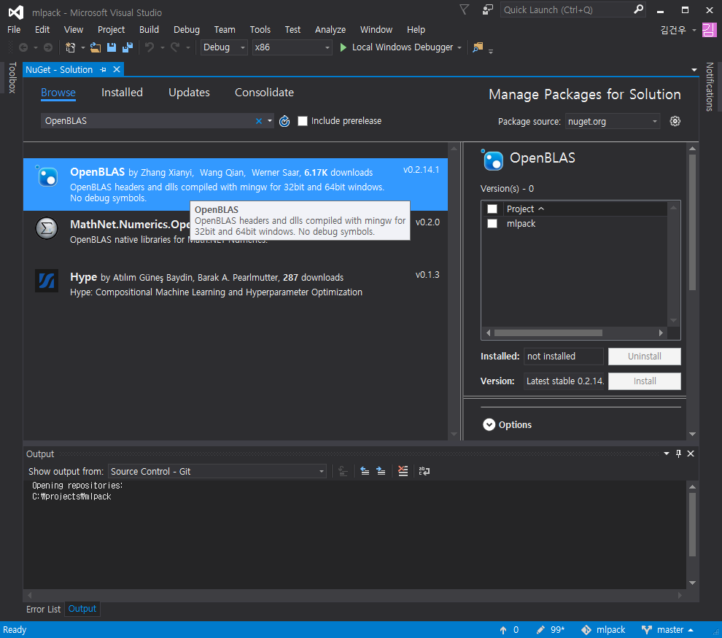
Task: Click the Open File folder icon
Action: (x=96, y=47)
